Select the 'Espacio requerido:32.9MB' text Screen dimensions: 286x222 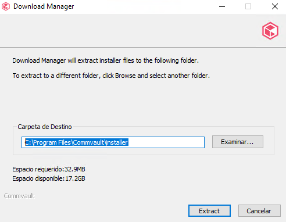[x=49, y=169]
